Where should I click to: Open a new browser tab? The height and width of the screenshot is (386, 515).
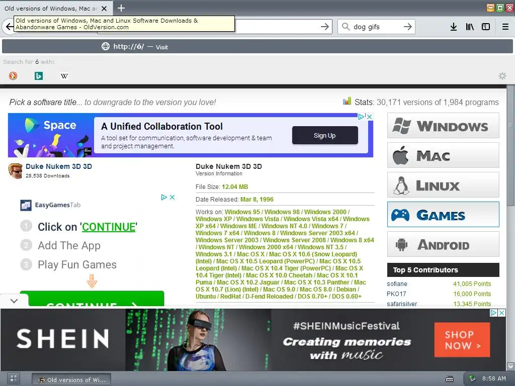click(121, 8)
